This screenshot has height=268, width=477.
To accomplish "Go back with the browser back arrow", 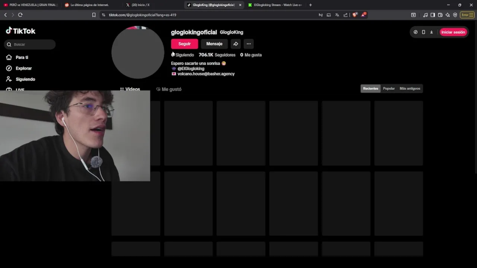I will 5,15.
